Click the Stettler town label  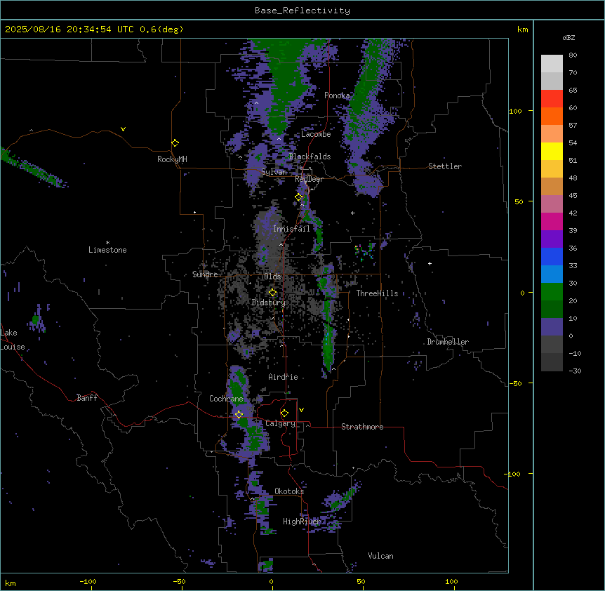click(x=444, y=166)
